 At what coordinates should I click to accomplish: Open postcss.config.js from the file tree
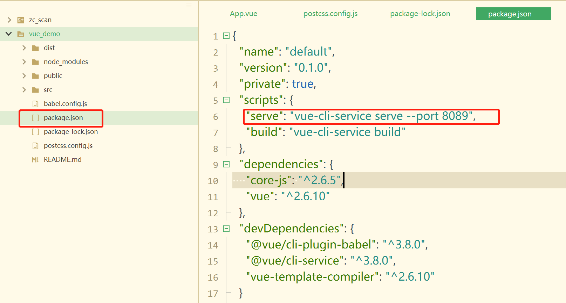click(x=68, y=146)
